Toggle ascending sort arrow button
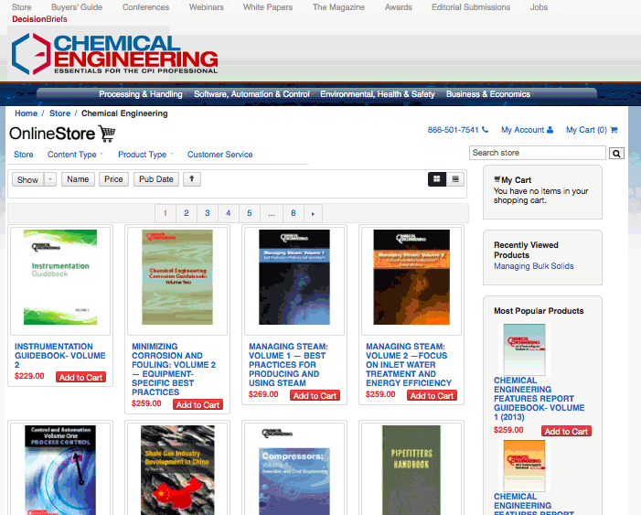 click(192, 179)
